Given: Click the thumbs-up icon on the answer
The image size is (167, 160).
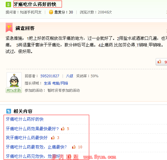Looking at the screenshot, I should tap(159, 62).
